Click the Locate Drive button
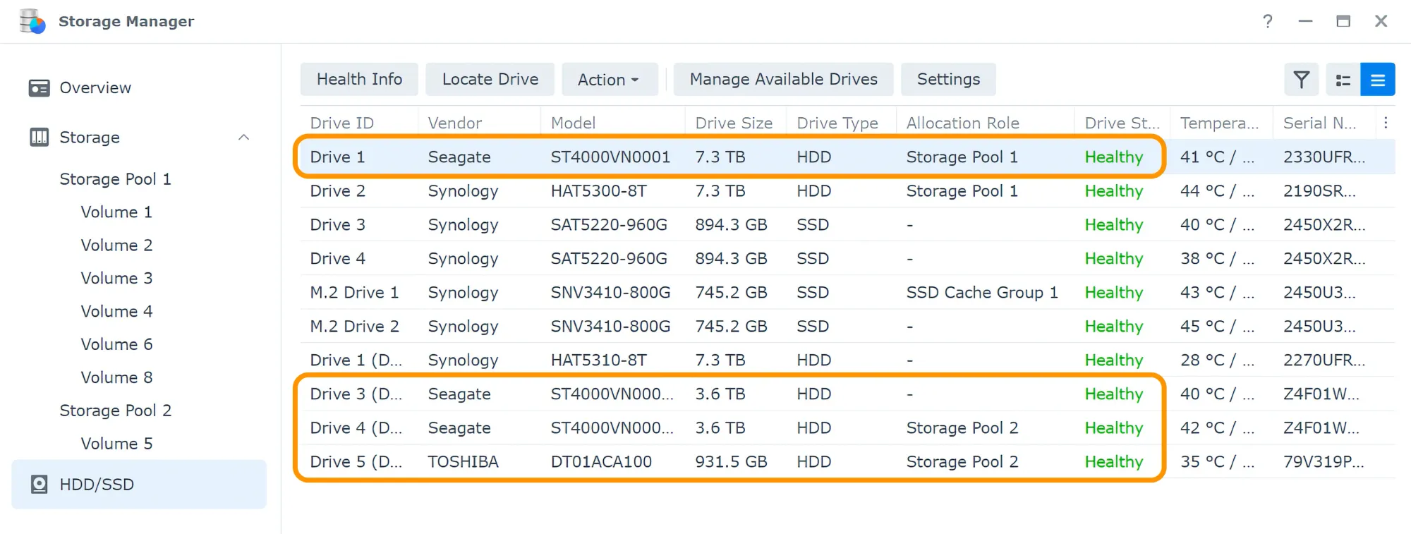 pos(490,80)
